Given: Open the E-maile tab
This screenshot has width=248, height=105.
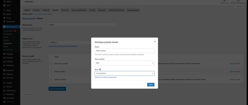Looking at the screenshot, I should [92, 10].
